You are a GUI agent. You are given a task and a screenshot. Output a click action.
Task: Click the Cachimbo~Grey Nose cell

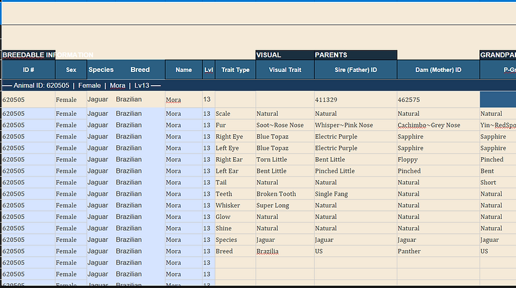439,125
